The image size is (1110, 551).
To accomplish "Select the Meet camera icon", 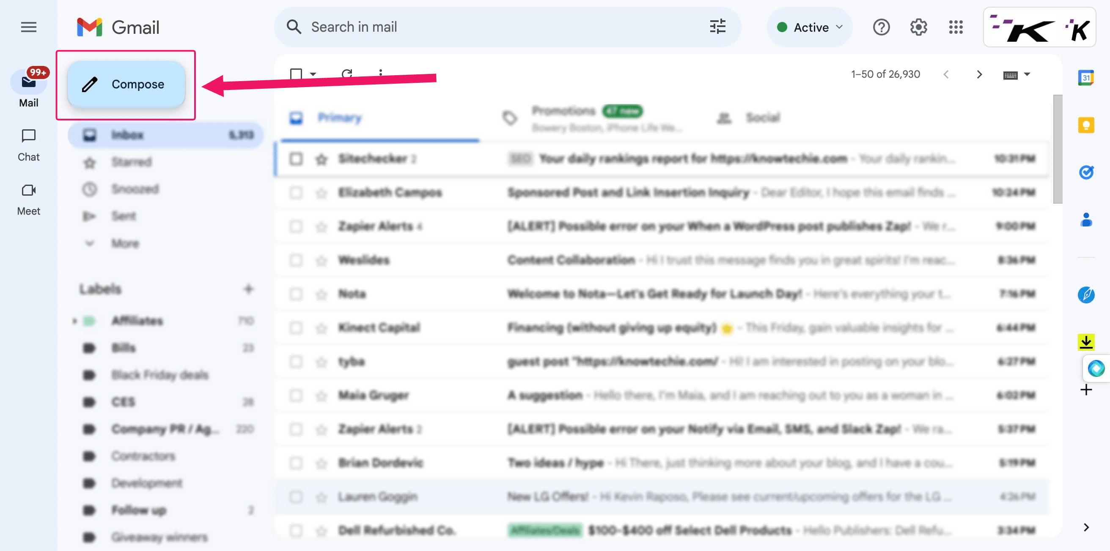I will (28, 189).
